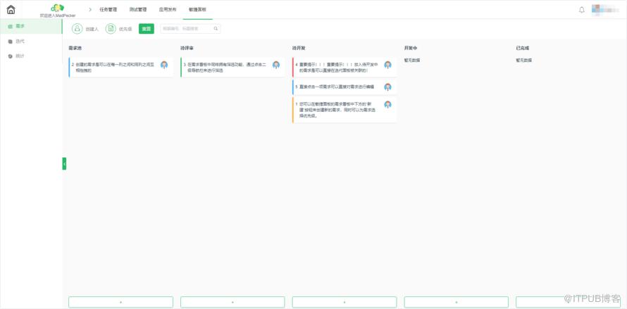Image resolution: width=627 pixels, height=309 pixels.
Task: Focus the requirement search input field
Action: tap(190, 29)
